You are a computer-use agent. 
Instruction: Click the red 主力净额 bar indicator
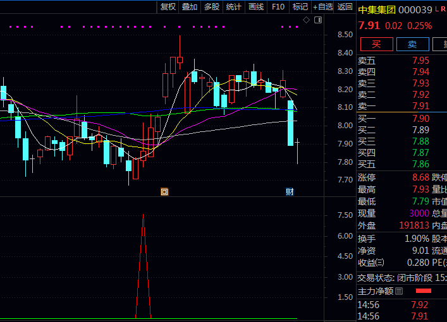[423, 291]
